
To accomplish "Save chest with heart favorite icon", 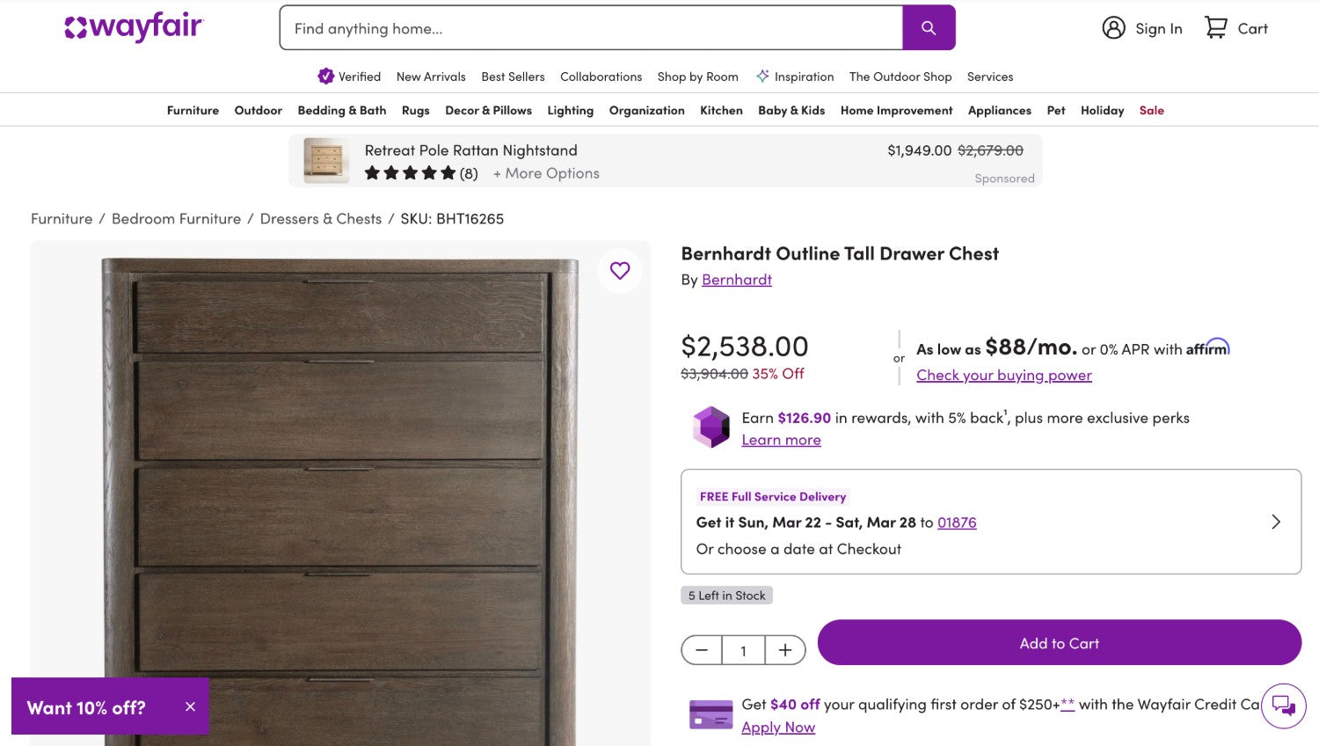I will 620,271.
